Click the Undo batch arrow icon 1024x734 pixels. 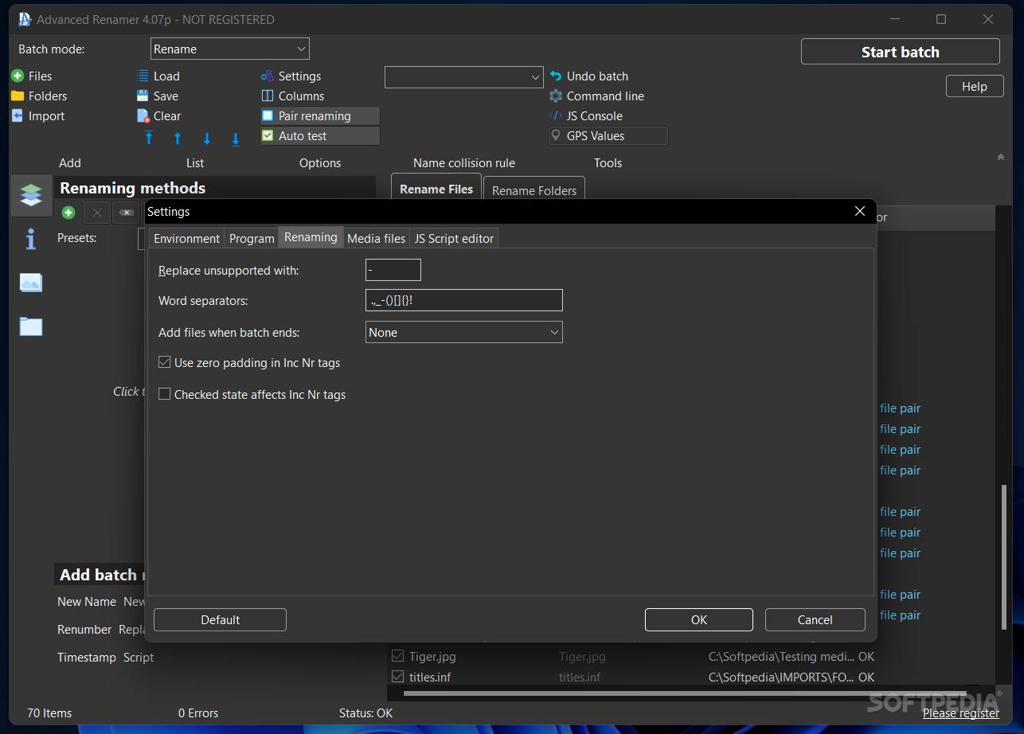[x=556, y=76]
